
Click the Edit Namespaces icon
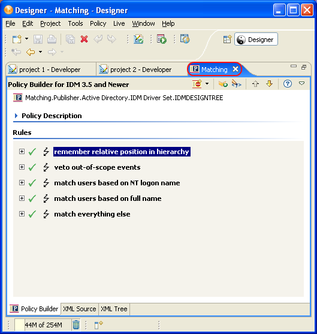point(237,84)
